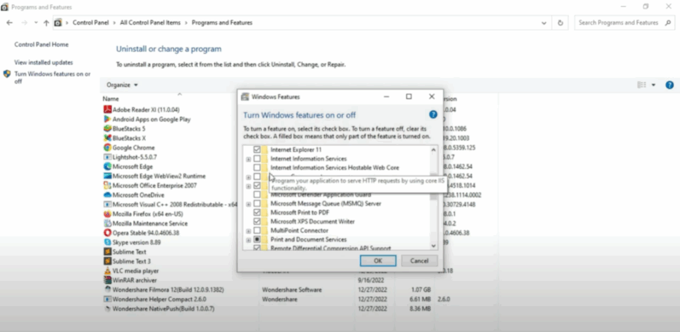Viewport: 680px width, 332px height.
Task: Click Programs and Features breadcrumb
Action: pyautogui.click(x=222, y=23)
